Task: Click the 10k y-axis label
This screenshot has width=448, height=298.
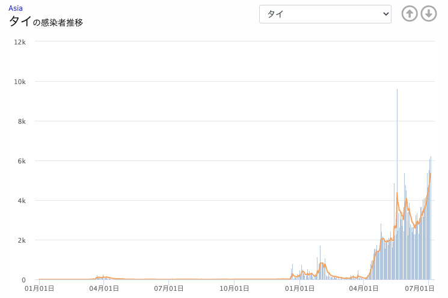Action: pyautogui.click(x=20, y=82)
